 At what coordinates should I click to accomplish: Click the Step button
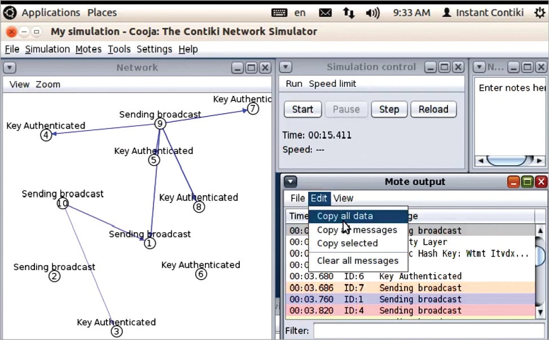coord(389,109)
